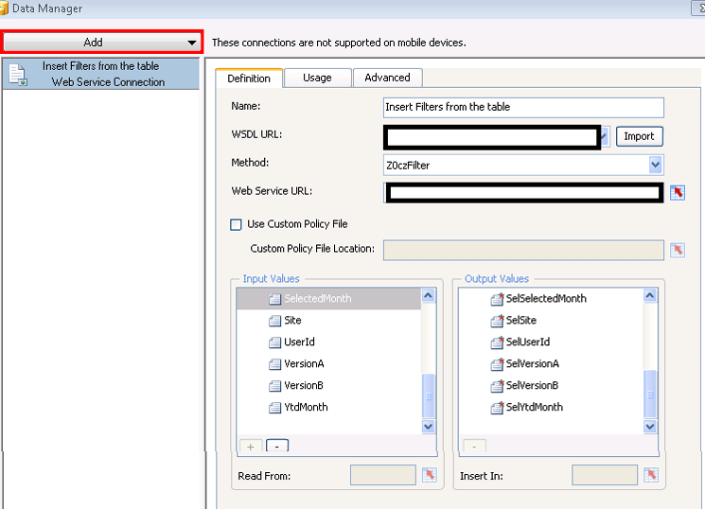Click the VersionA input value icon

275,364
